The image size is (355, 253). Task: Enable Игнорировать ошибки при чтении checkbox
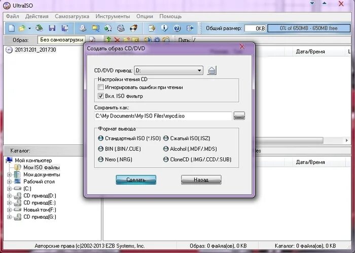point(101,87)
